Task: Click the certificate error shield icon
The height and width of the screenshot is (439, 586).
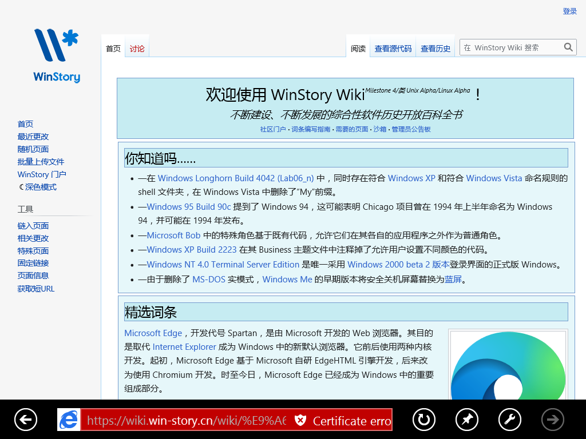Action: (300, 421)
